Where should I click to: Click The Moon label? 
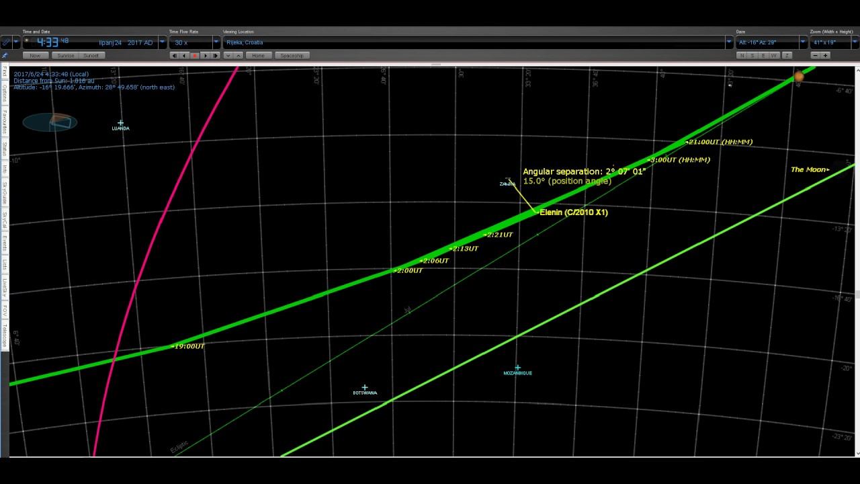(x=809, y=169)
